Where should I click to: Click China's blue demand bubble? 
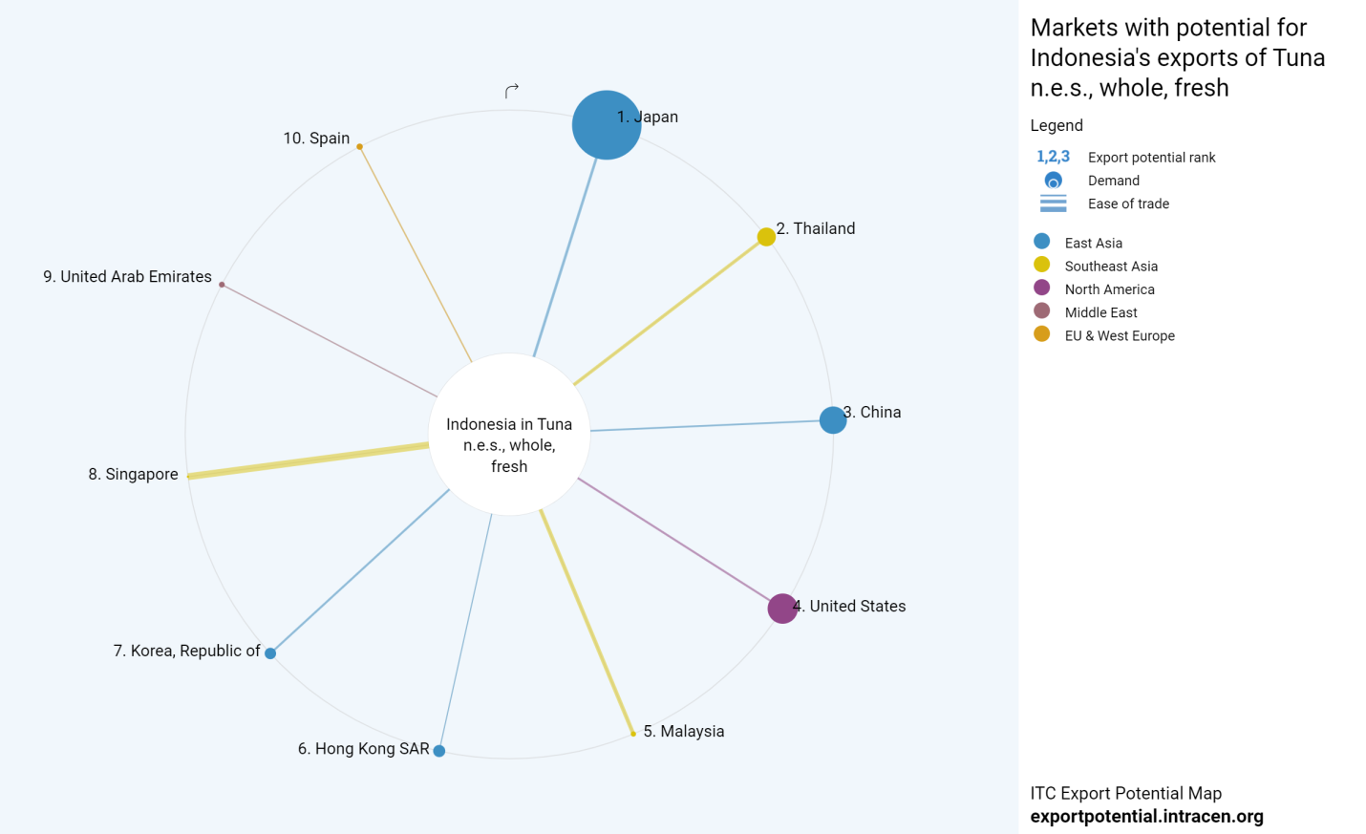pos(833,419)
